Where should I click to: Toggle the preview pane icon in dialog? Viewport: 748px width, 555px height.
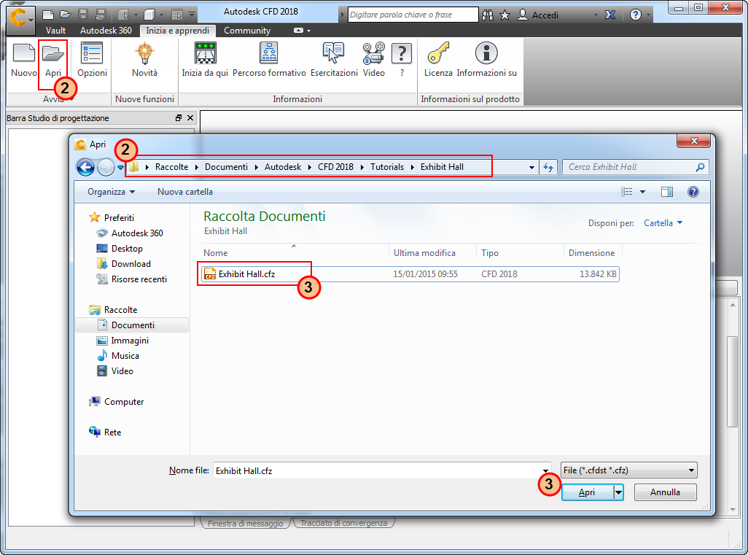667,192
